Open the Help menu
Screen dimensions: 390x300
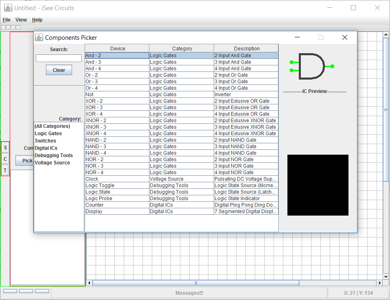tap(37, 20)
